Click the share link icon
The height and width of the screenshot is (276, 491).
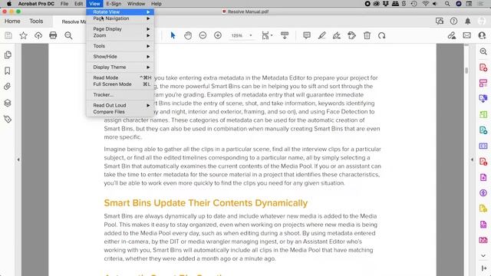[x=452, y=35]
